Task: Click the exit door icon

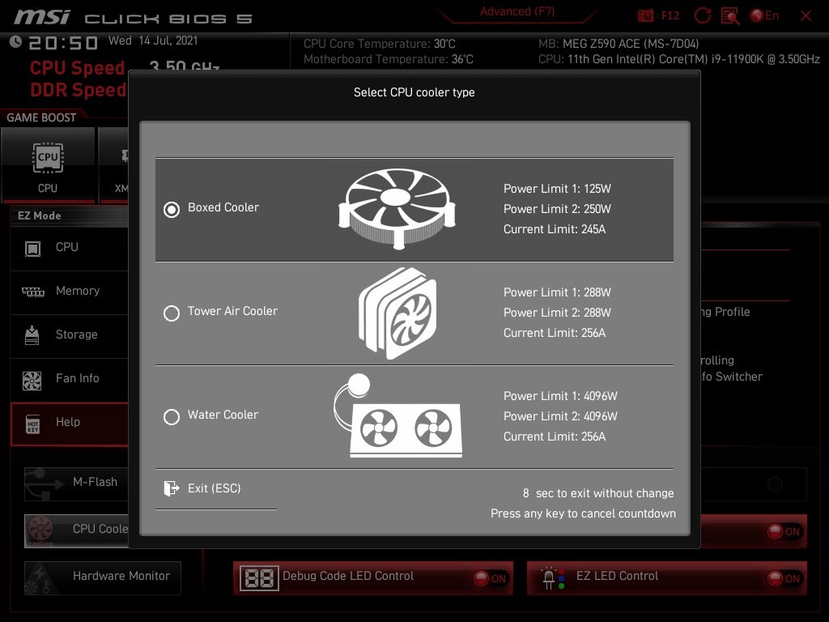Action: pos(171,488)
